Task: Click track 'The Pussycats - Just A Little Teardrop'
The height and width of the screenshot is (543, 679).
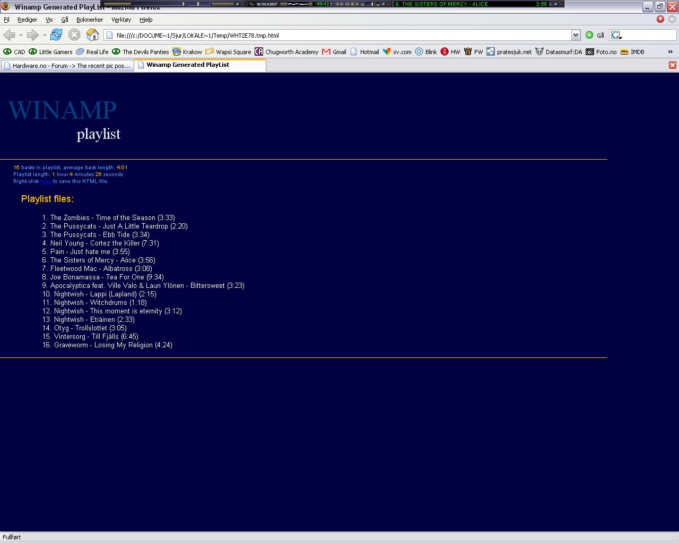Action: coord(119,226)
